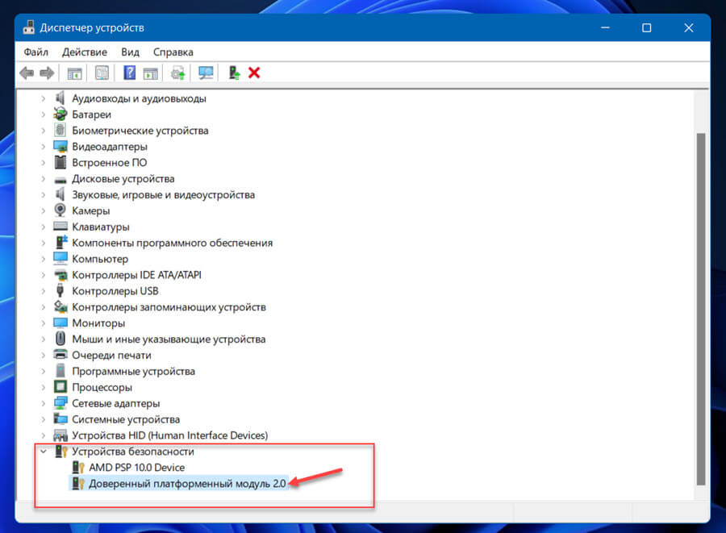Click the Device Manager title bar icon
This screenshot has width=726, height=533.
[x=29, y=27]
